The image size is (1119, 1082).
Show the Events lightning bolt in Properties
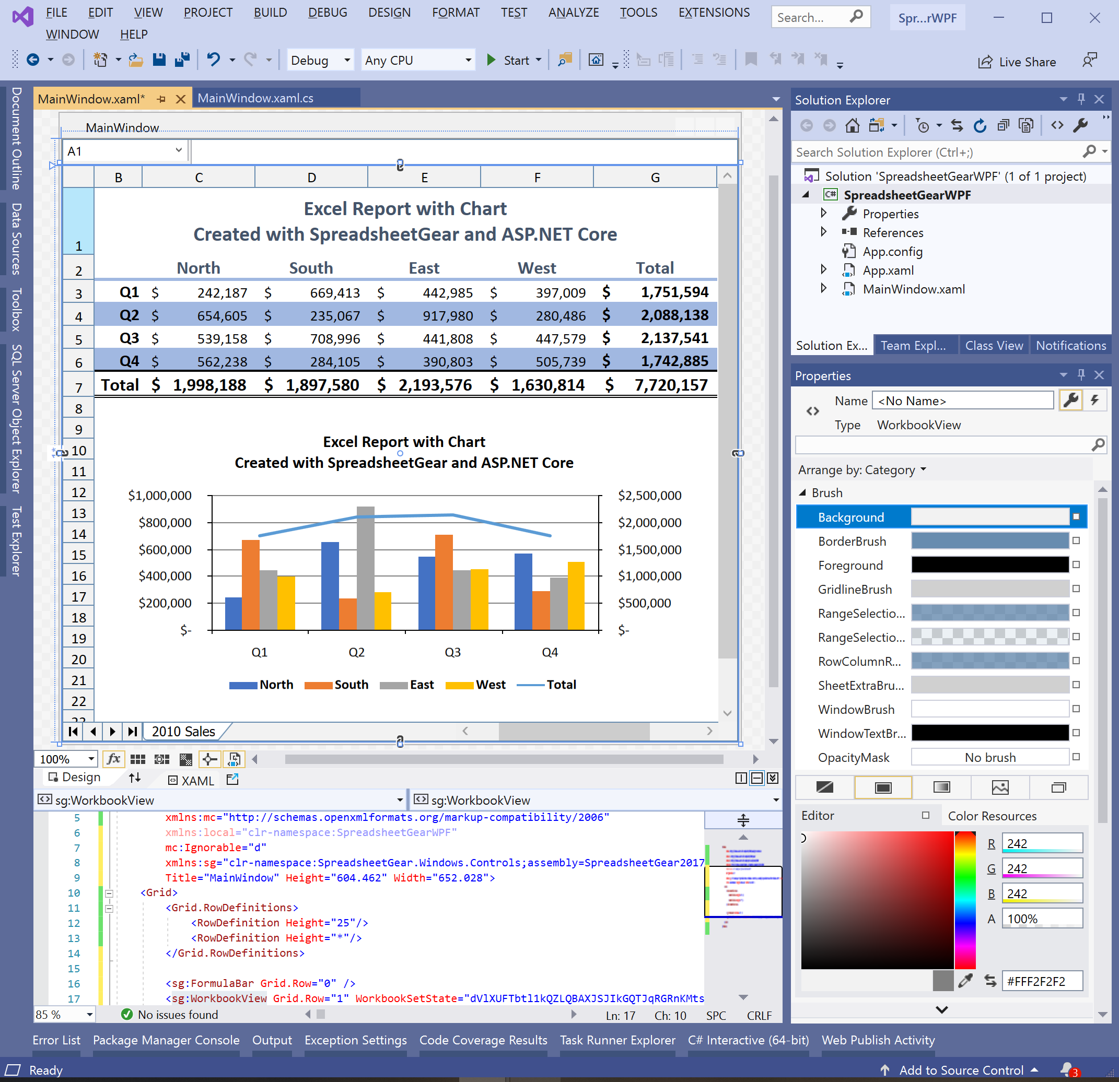click(x=1094, y=401)
